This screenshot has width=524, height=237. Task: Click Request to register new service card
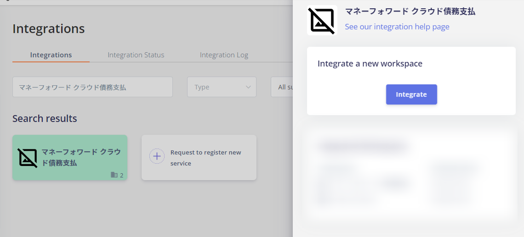coord(199,157)
